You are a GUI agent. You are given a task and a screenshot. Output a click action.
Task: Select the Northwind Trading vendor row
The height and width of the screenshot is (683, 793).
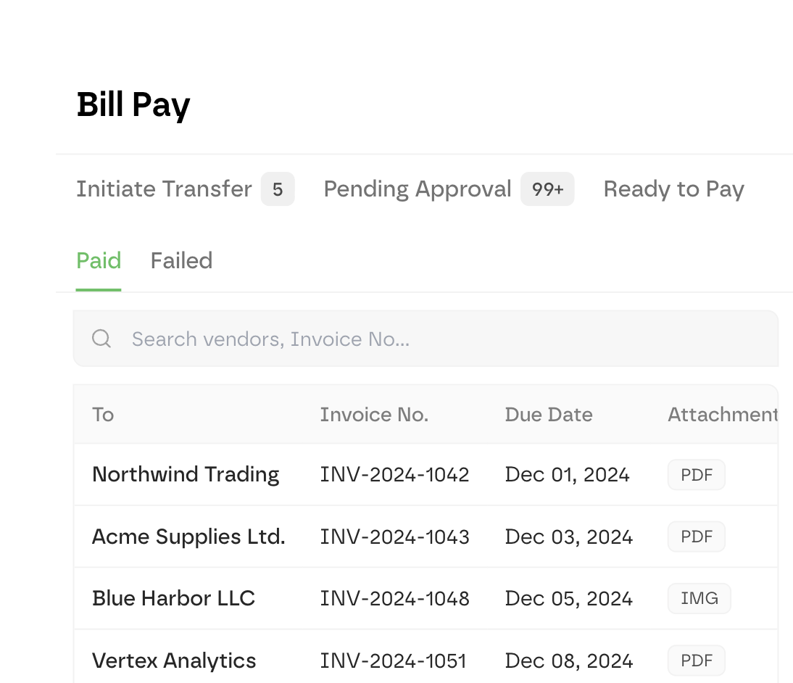(186, 474)
